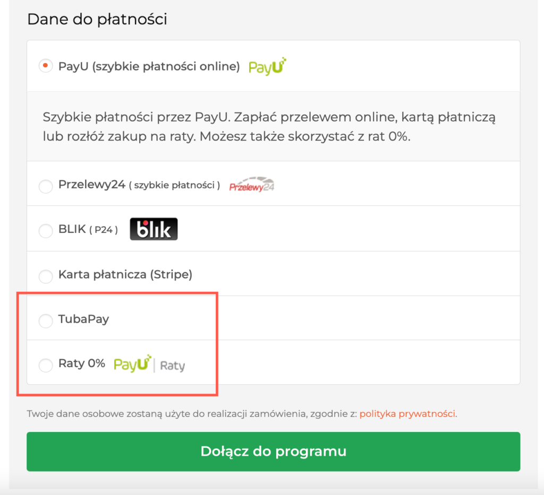Click the TubaPay option label
The image size is (544, 495).
(83, 319)
